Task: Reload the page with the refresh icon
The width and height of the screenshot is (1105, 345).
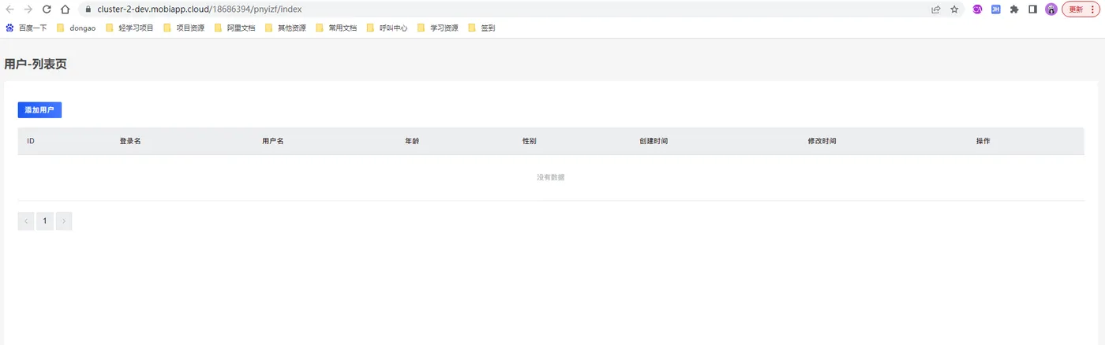Action: pyautogui.click(x=47, y=9)
